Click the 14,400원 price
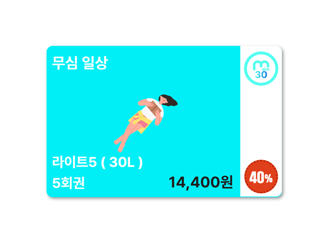This screenshot has width=328, height=243. (x=201, y=182)
